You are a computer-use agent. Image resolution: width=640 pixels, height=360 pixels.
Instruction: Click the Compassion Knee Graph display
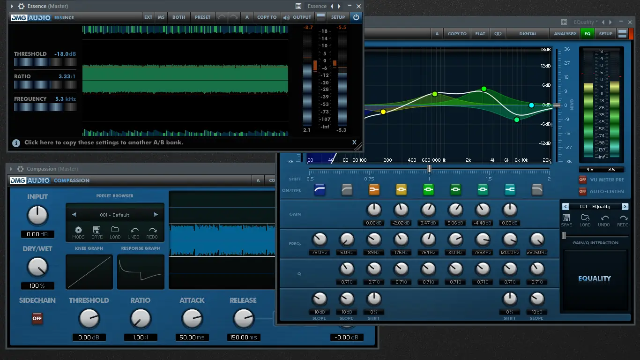(x=89, y=272)
